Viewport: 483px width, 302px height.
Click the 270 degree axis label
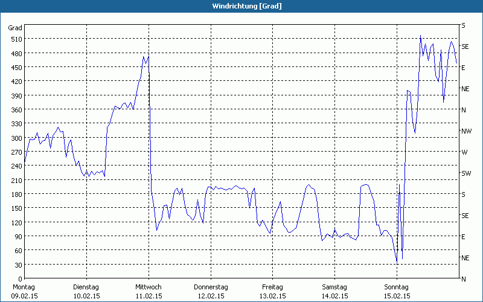tap(17, 152)
